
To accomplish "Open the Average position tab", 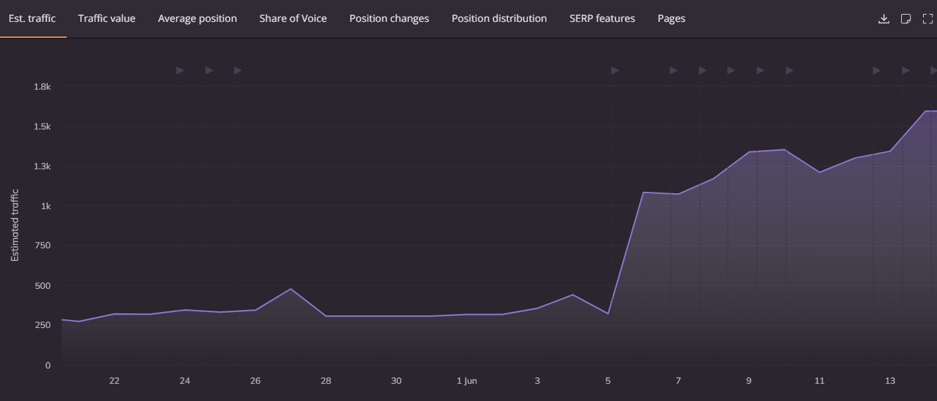I will point(197,19).
